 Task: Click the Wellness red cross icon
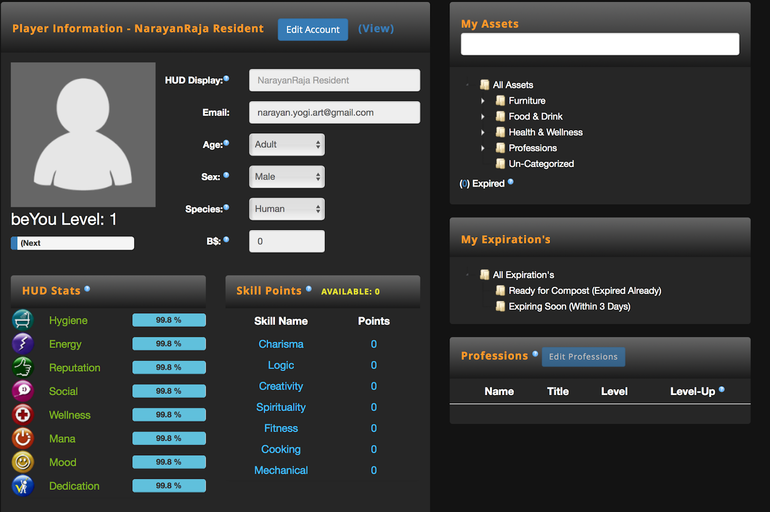pyautogui.click(x=23, y=414)
